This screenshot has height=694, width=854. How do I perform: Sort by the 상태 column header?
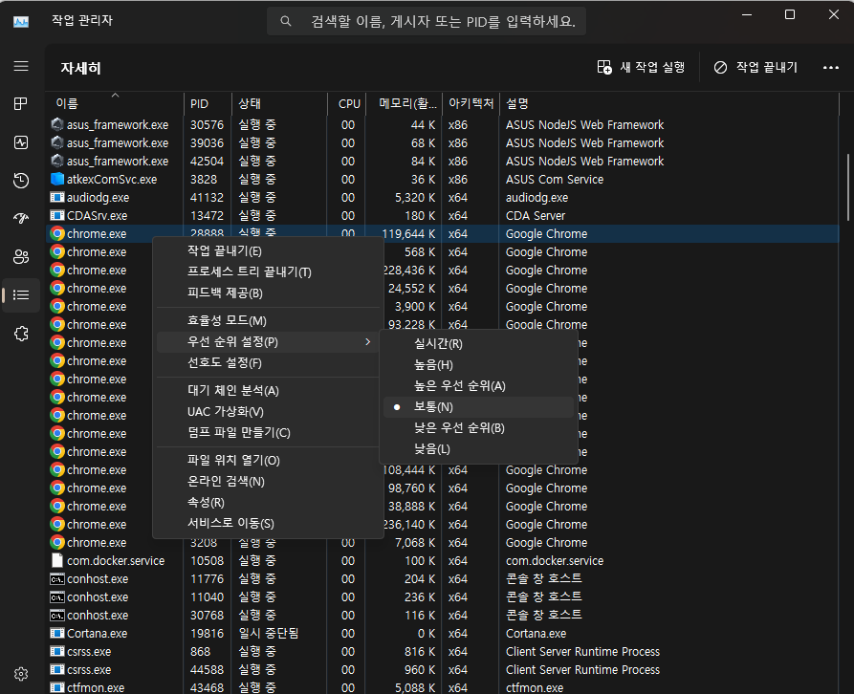[x=279, y=103]
